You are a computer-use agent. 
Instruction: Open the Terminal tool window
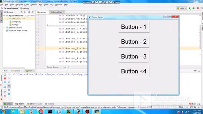coord(50,104)
